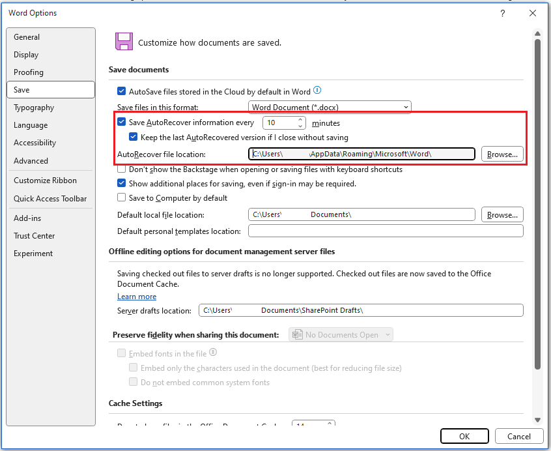
Task: Open the Proofing category
Action: click(x=51, y=72)
